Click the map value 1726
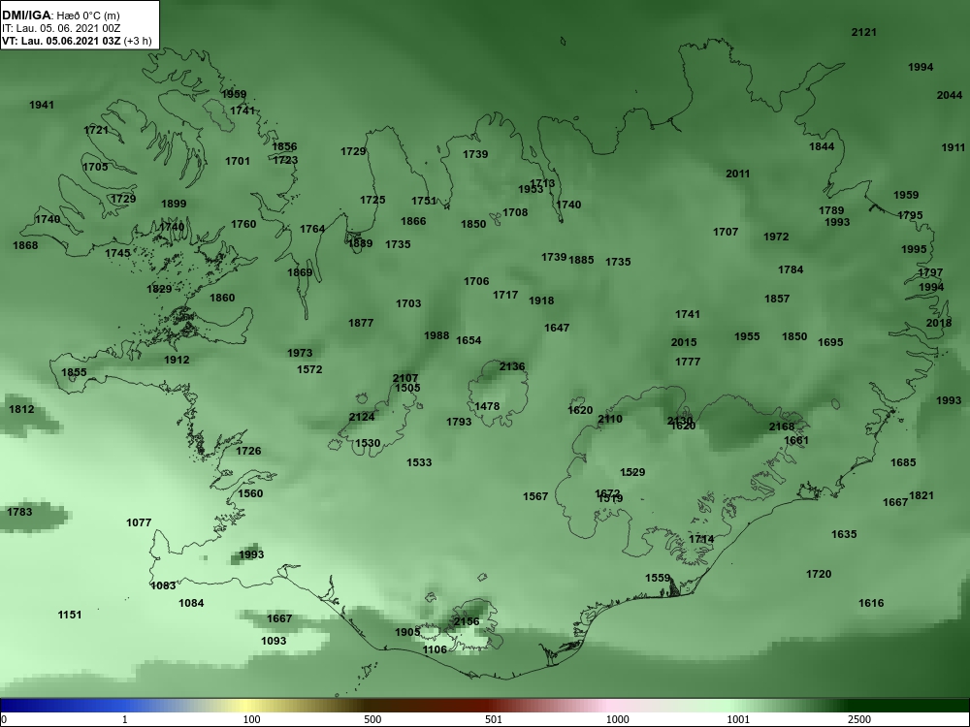The image size is (970, 727). 248,452
